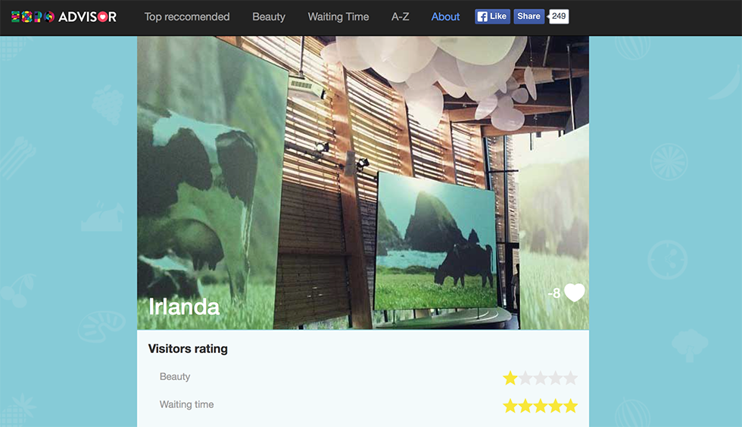Set Beauty rating to two stars
Viewport: 742px width, 427px height.
click(x=525, y=378)
